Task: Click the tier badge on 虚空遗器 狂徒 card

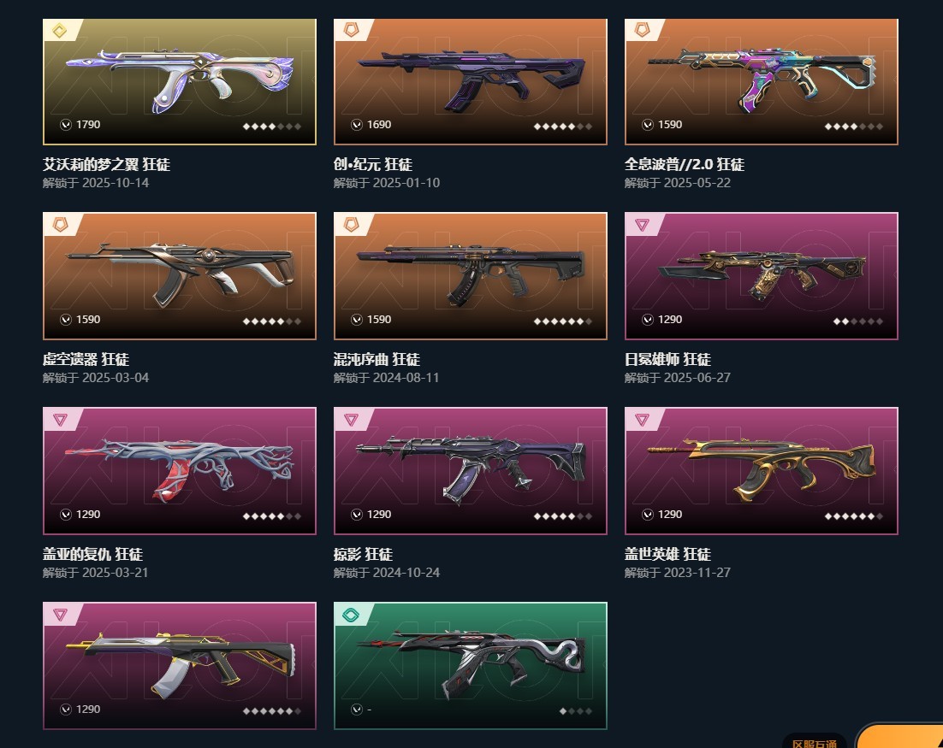Action: (60, 225)
